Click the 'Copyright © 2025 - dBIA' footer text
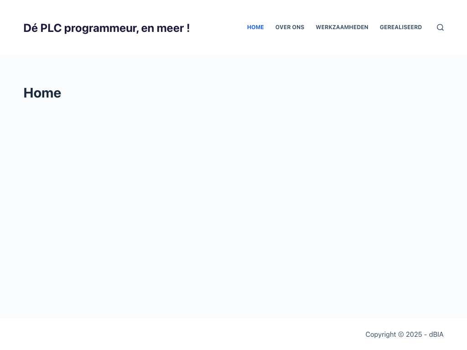Screen dimensions: 467x350 pos(404,335)
